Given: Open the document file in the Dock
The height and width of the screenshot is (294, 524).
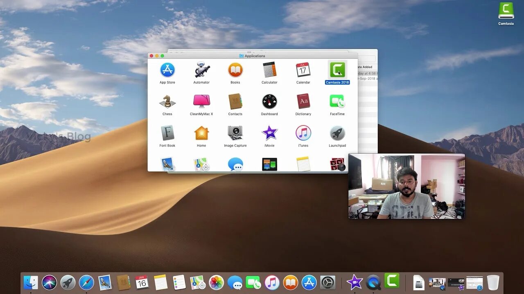Looking at the screenshot, I should (x=419, y=283).
